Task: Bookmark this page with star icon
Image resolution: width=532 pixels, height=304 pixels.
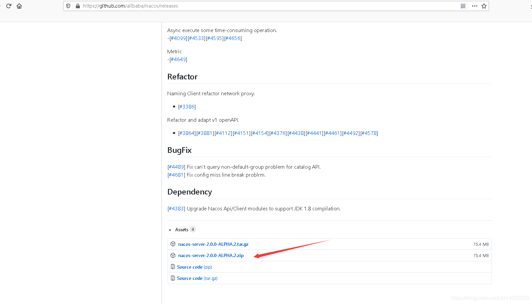Action: [484, 6]
